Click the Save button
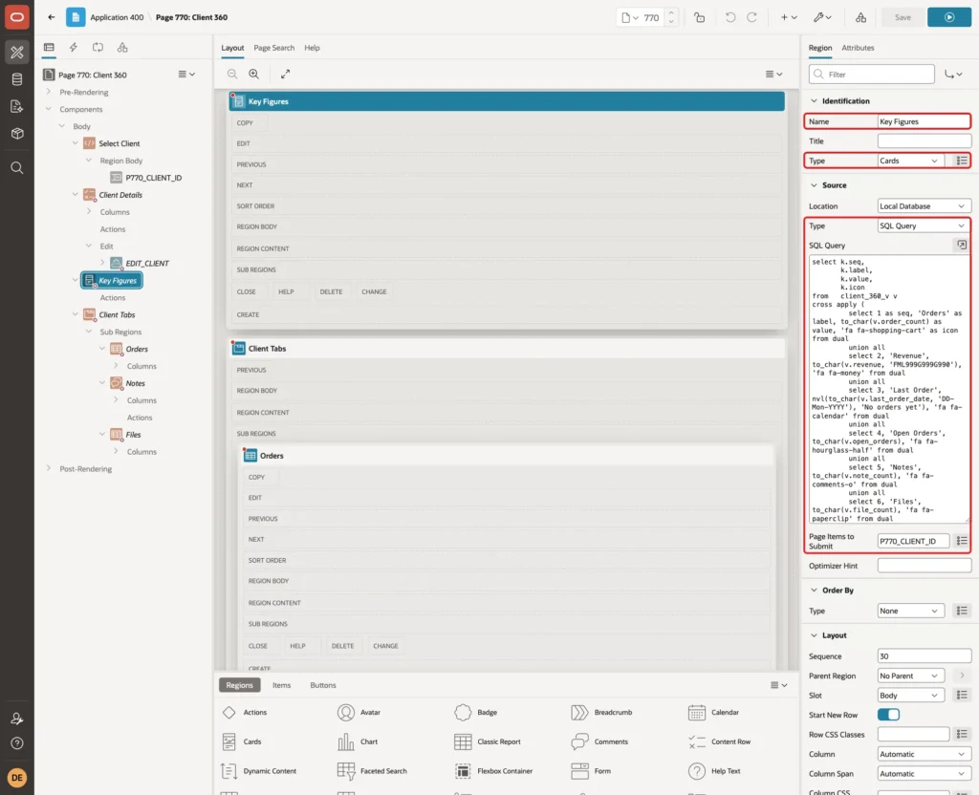 903,17
